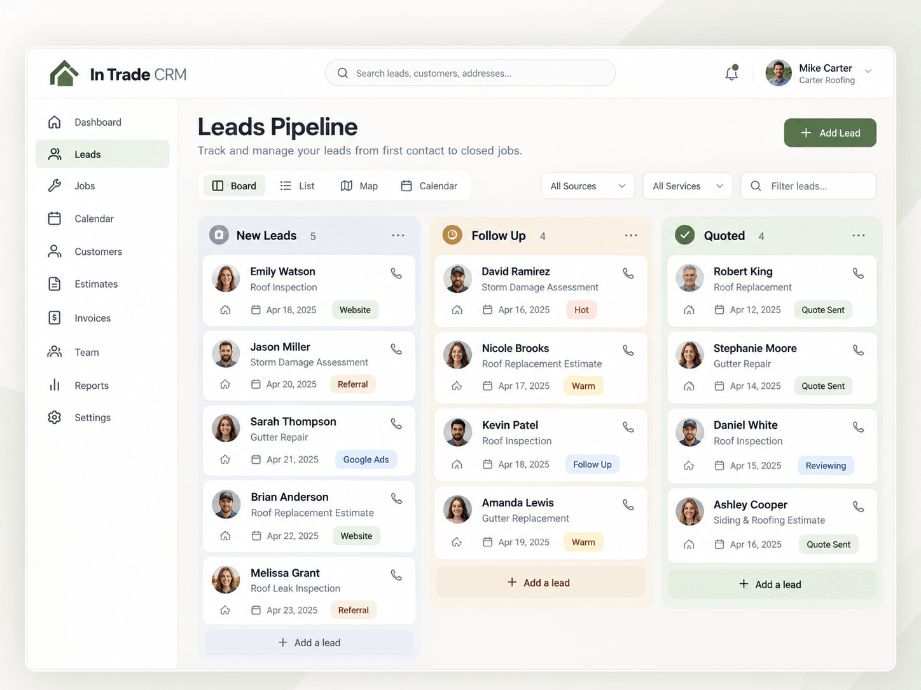Add a lead in Follow Up column
The image size is (921, 690).
(x=541, y=582)
